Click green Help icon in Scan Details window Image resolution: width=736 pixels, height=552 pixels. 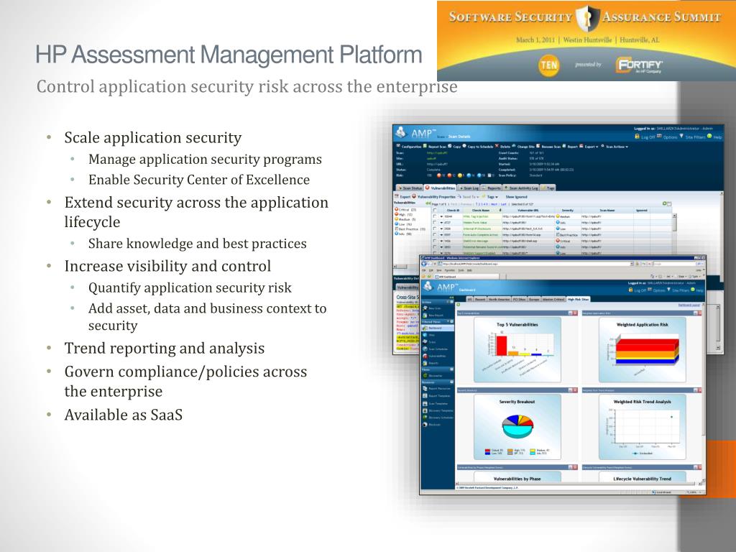coord(709,136)
